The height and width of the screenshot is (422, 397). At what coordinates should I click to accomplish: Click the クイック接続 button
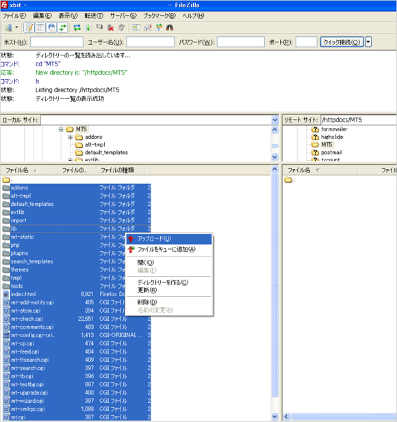[x=342, y=42]
